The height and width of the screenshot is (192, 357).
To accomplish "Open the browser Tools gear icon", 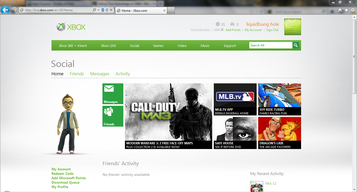I will (x=353, y=10).
